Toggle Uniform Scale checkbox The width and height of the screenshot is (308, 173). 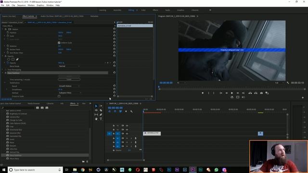[59, 43]
